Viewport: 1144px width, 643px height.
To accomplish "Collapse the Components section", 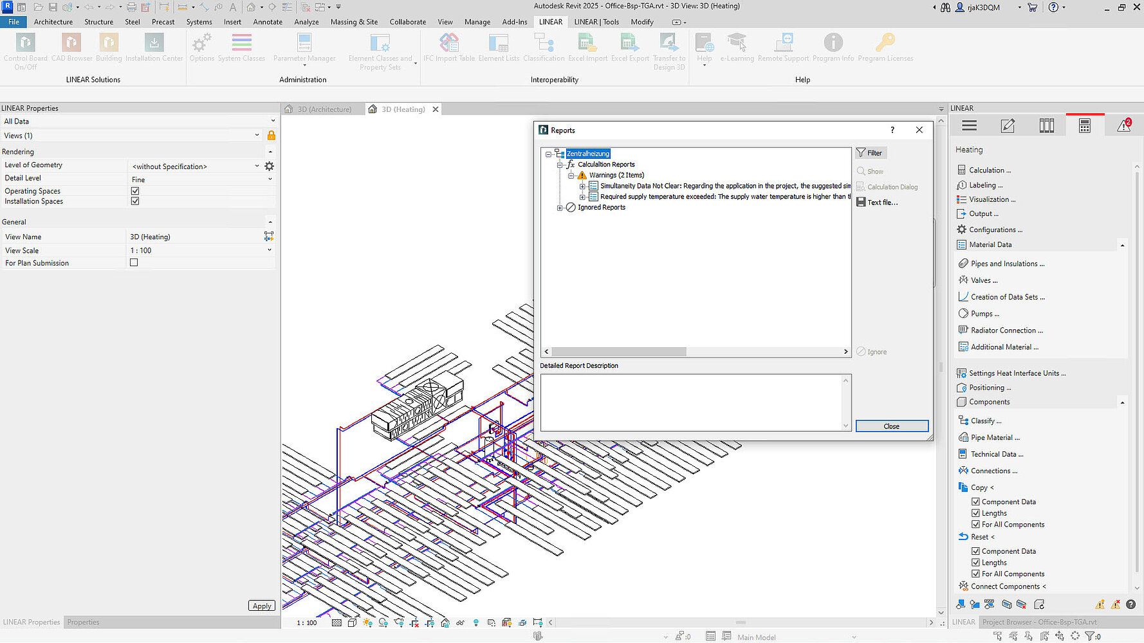I will pos(1122,403).
